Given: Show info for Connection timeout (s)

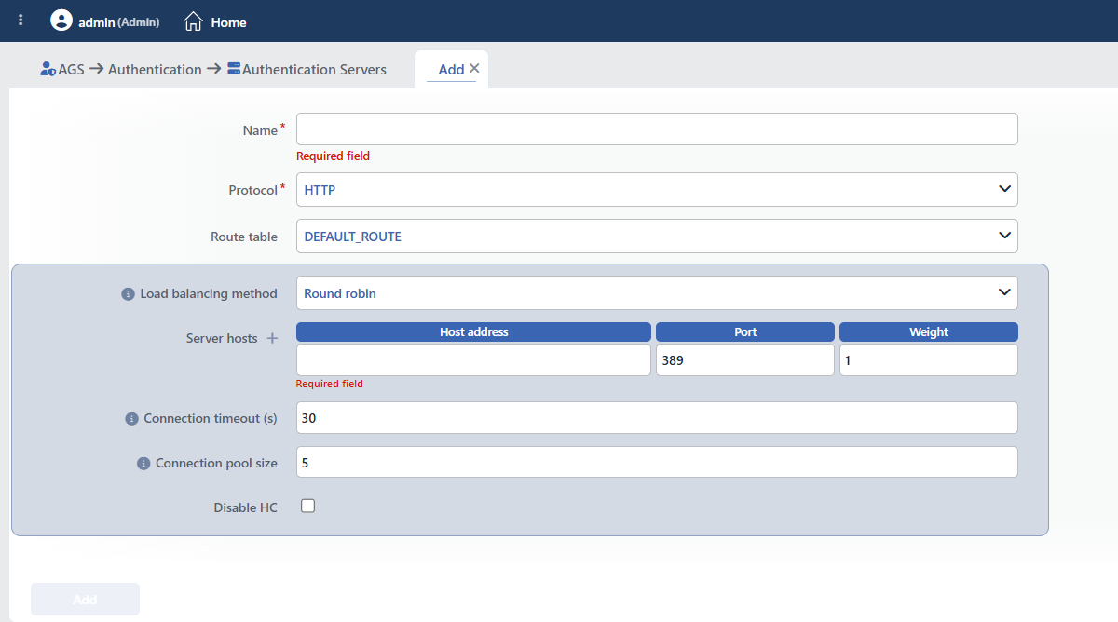Looking at the screenshot, I should pos(131,419).
